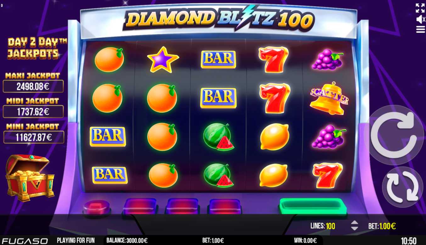Open the jackpot treasure chest
This screenshot has width=426, height=245.
[x=30, y=177]
